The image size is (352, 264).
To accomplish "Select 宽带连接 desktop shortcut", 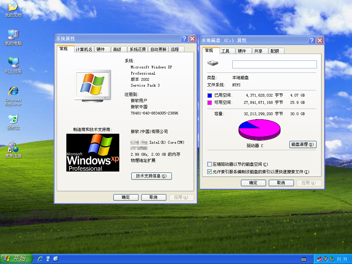I will click(x=13, y=150).
